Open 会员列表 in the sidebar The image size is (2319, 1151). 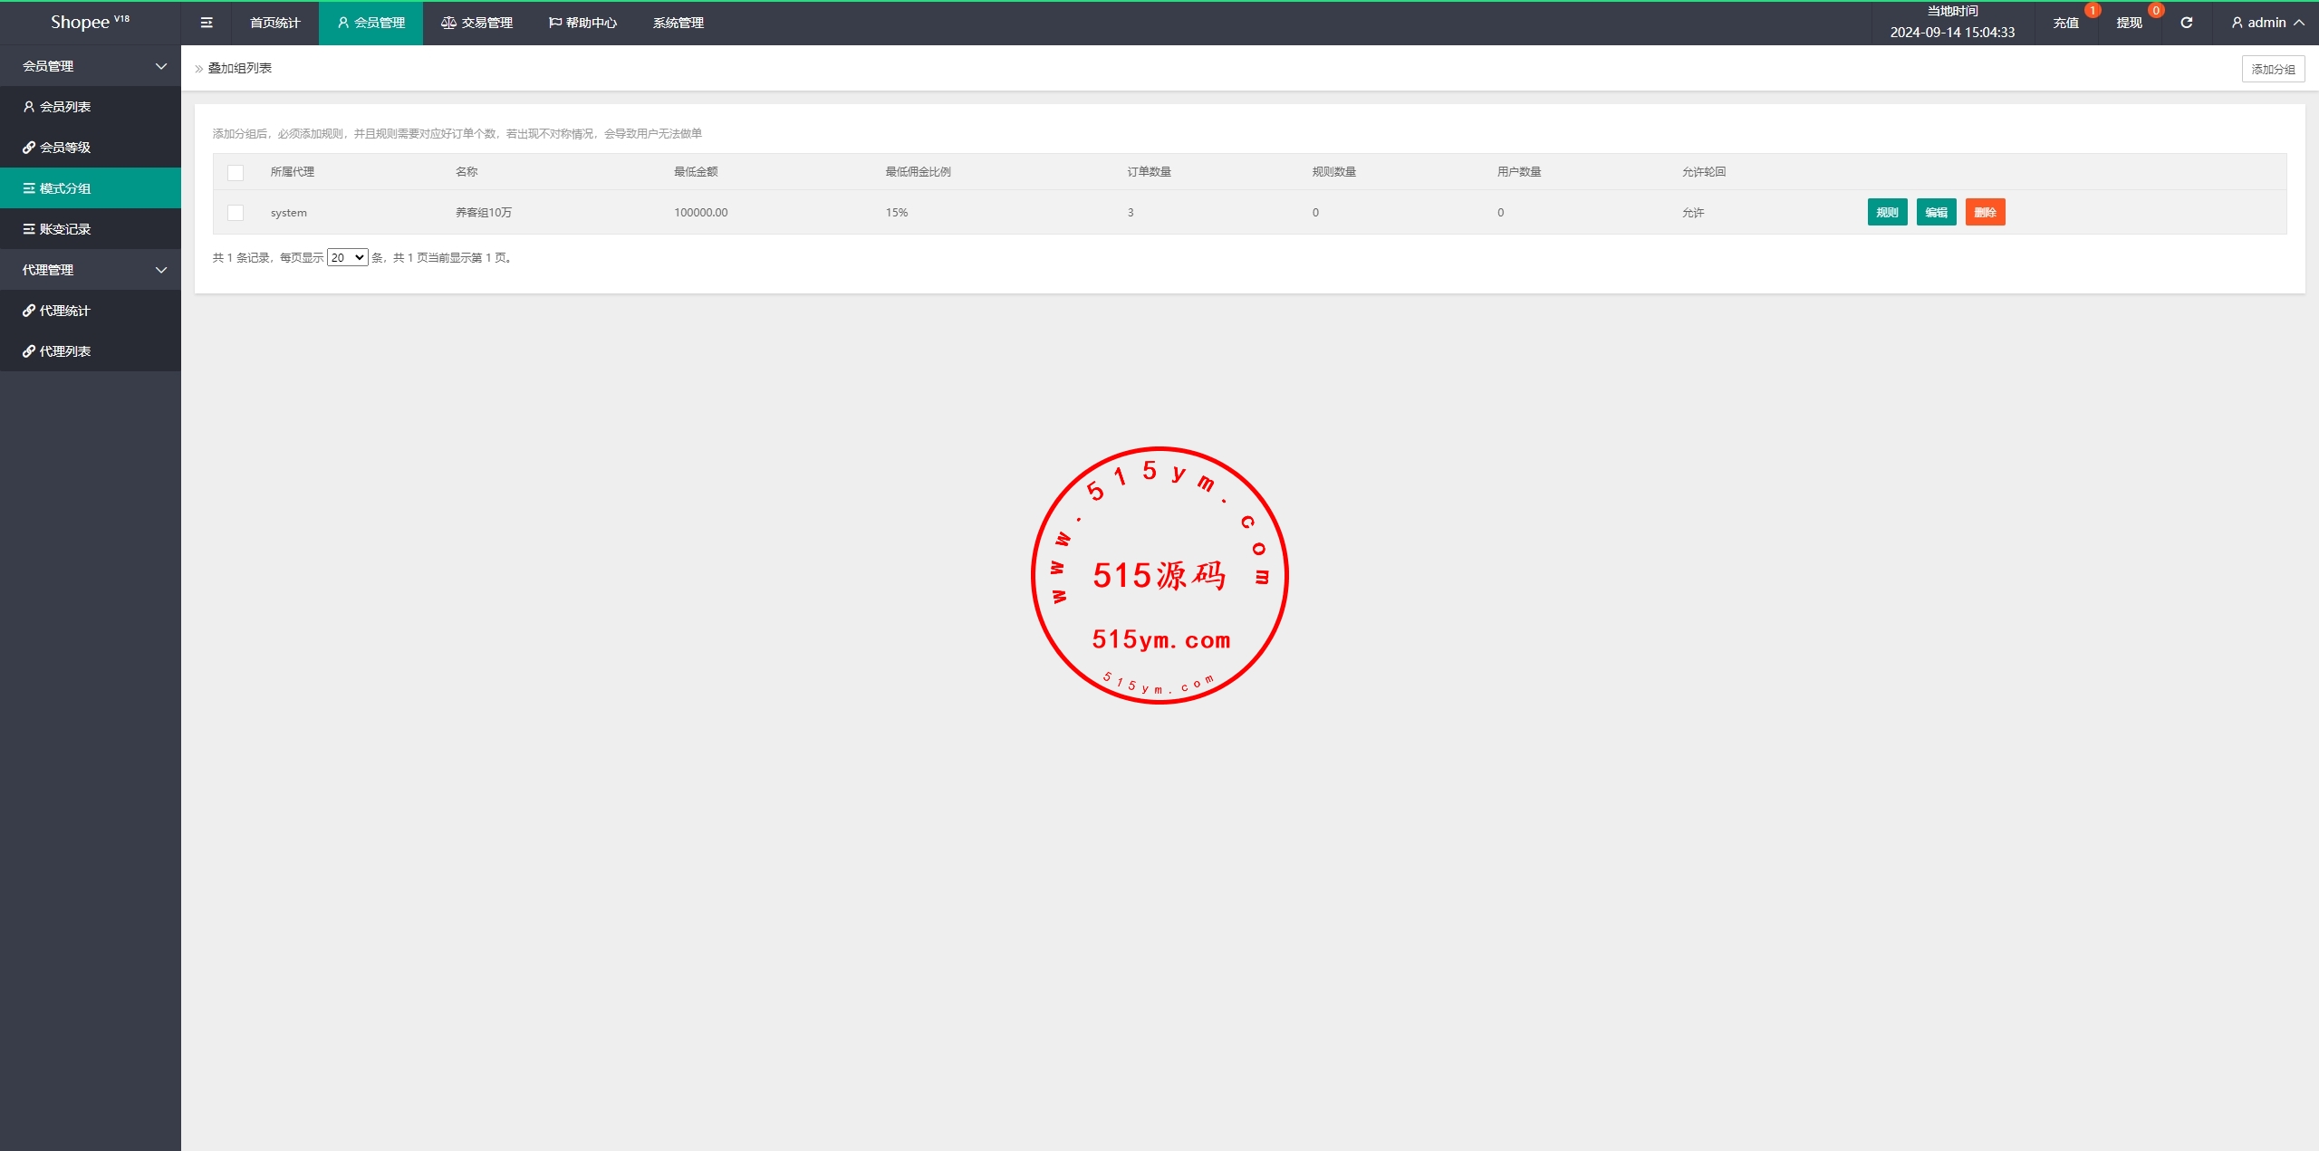tap(65, 107)
